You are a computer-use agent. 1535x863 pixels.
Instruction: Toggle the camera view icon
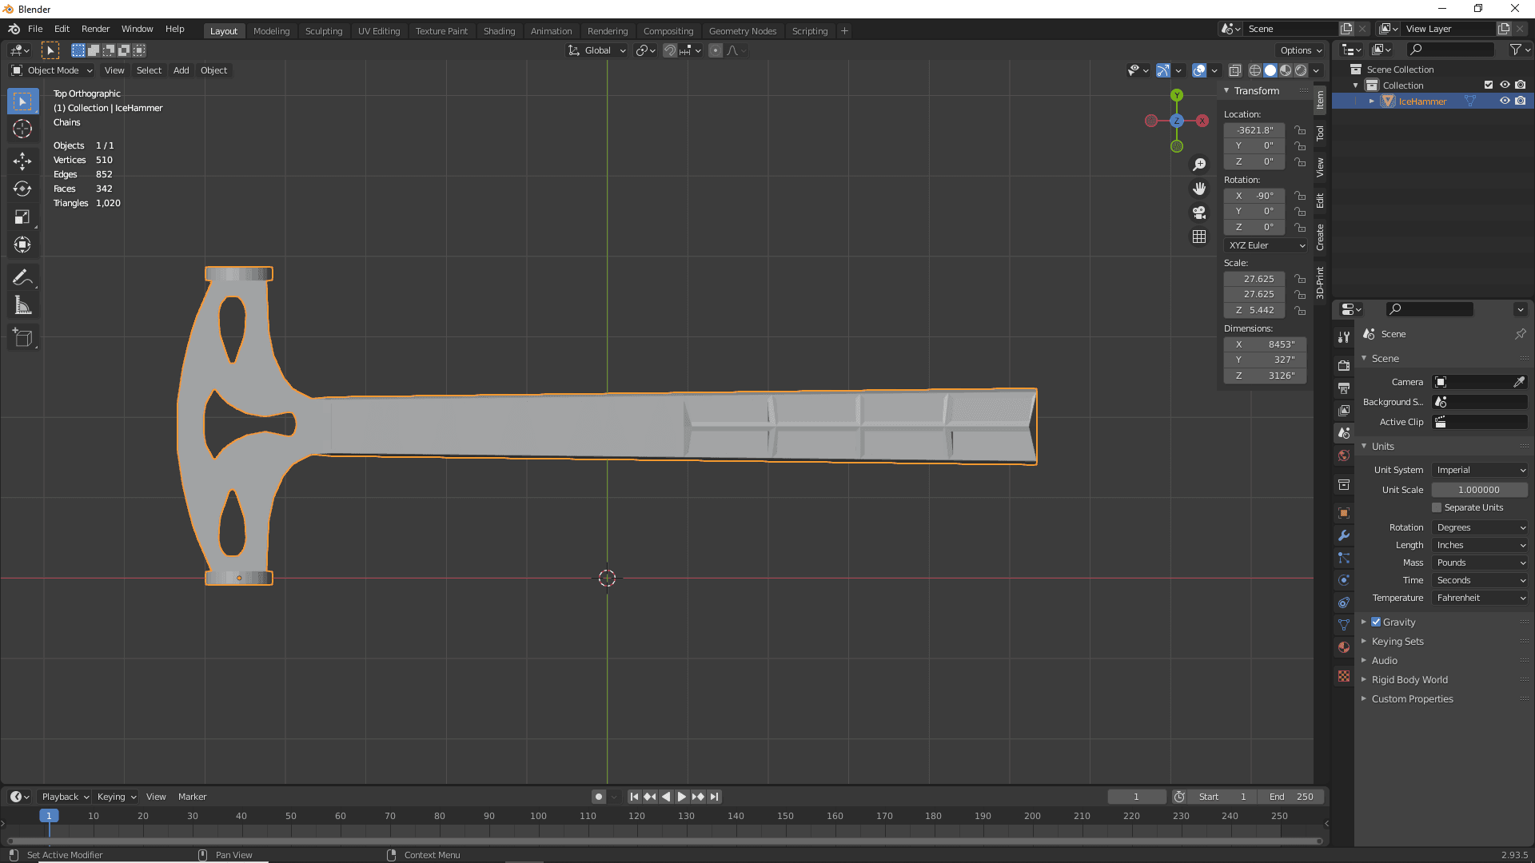click(1199, 213)
